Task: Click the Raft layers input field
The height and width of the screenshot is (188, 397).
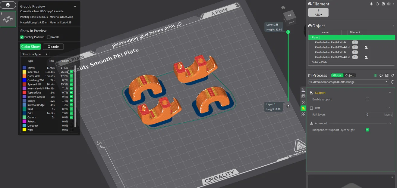Action: tap(379, 115)
